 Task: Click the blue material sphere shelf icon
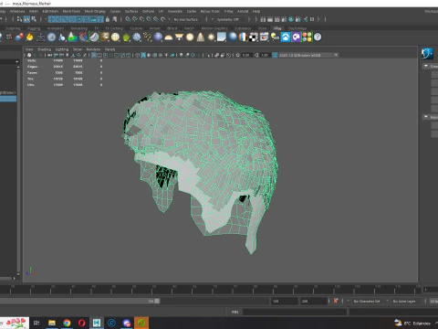tap(233, 37)
